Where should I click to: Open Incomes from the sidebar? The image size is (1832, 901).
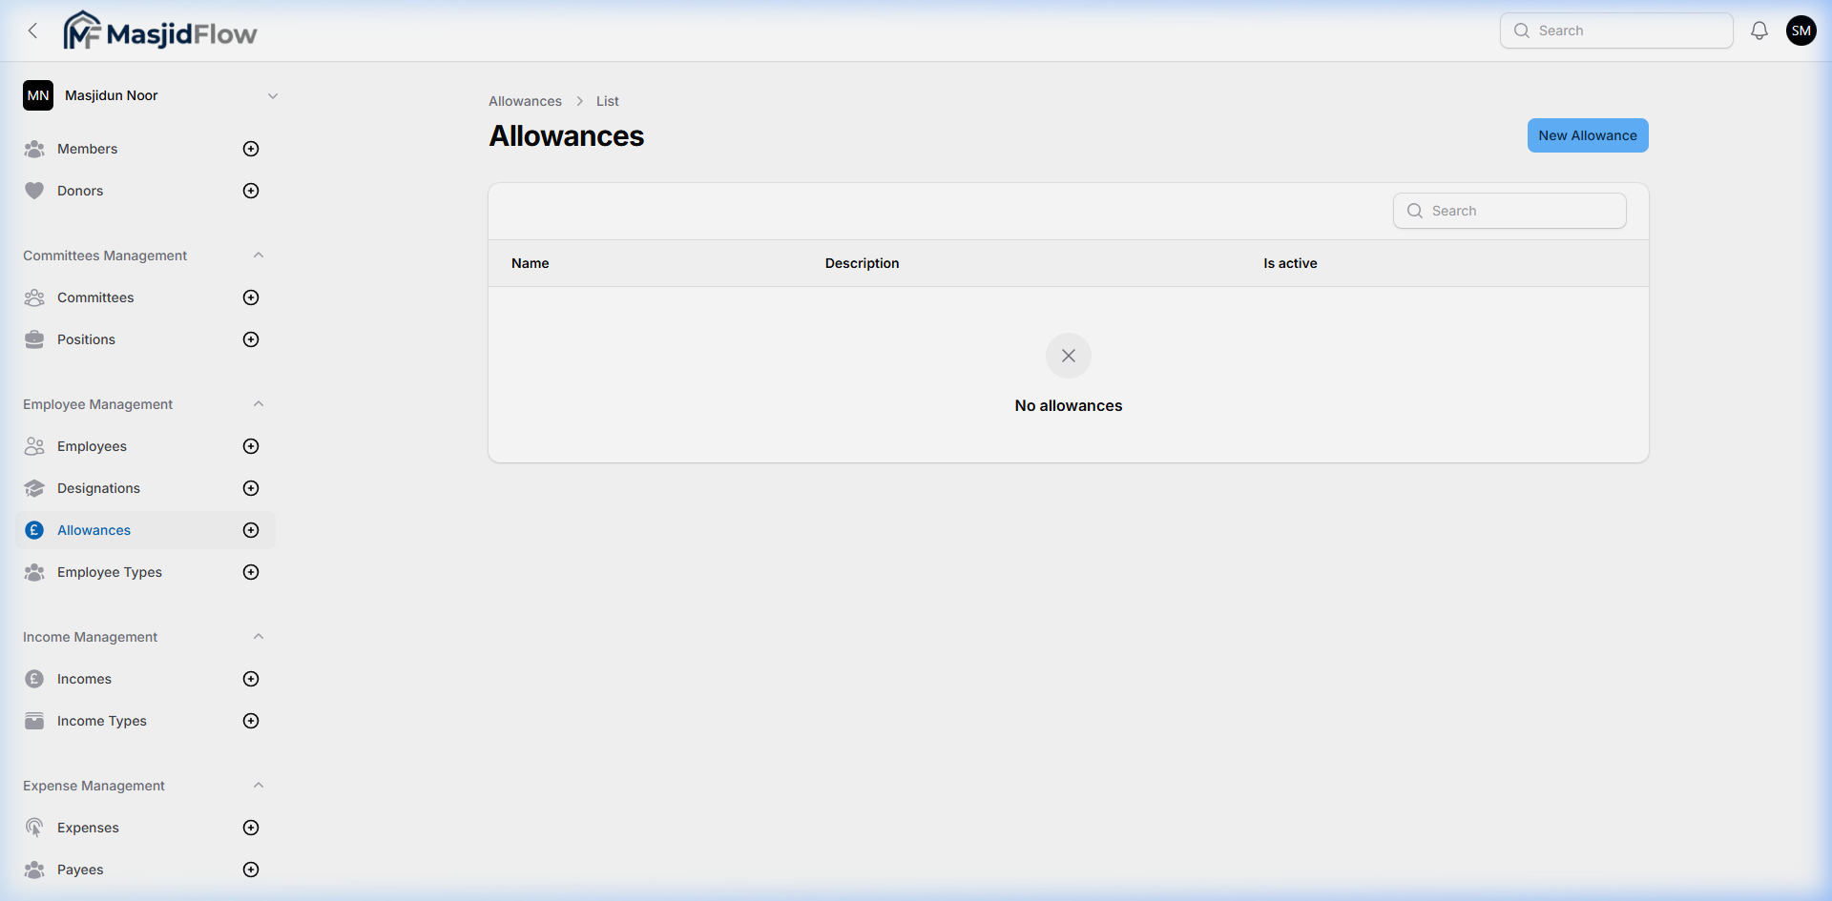[x=84, y=679]
